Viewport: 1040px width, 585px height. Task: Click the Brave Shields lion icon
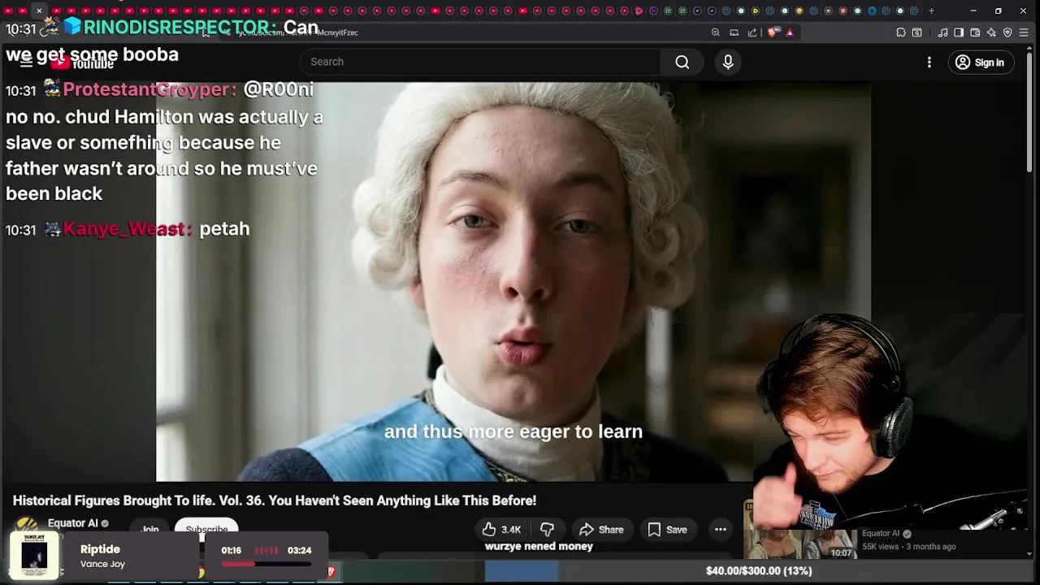[772, 32]
